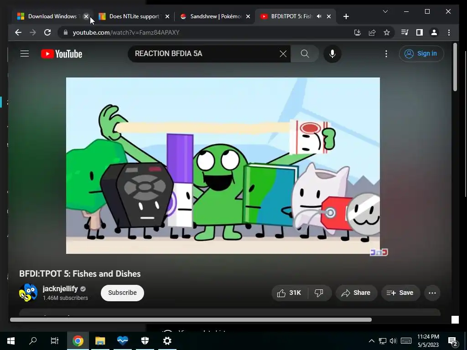Close the Download Windows tab

click(x=86, y=16)
